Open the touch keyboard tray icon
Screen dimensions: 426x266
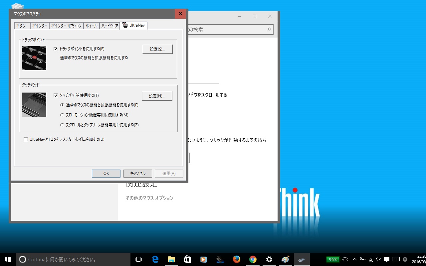pyautogui.click(x=395, y=259)
